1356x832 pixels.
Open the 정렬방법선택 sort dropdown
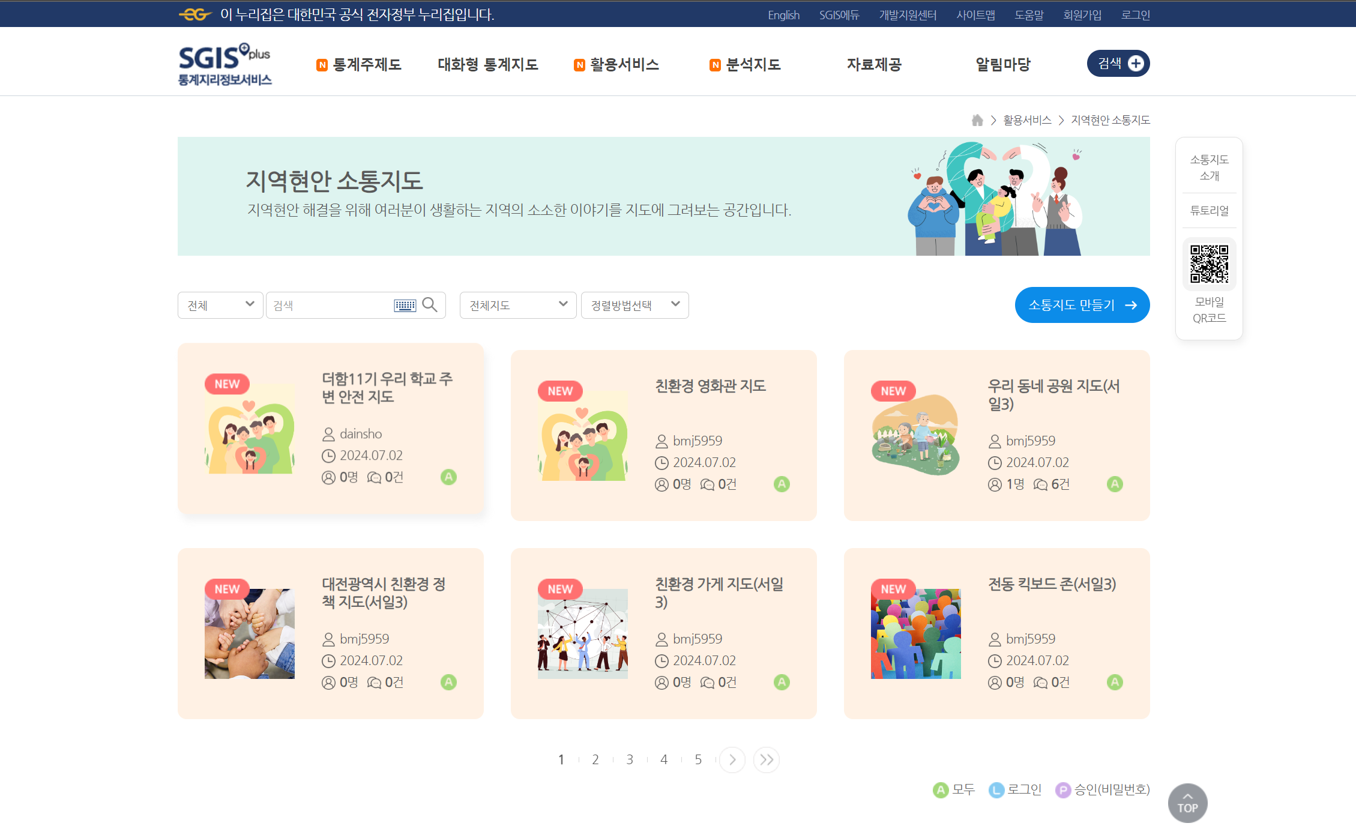tap(634, 305)
